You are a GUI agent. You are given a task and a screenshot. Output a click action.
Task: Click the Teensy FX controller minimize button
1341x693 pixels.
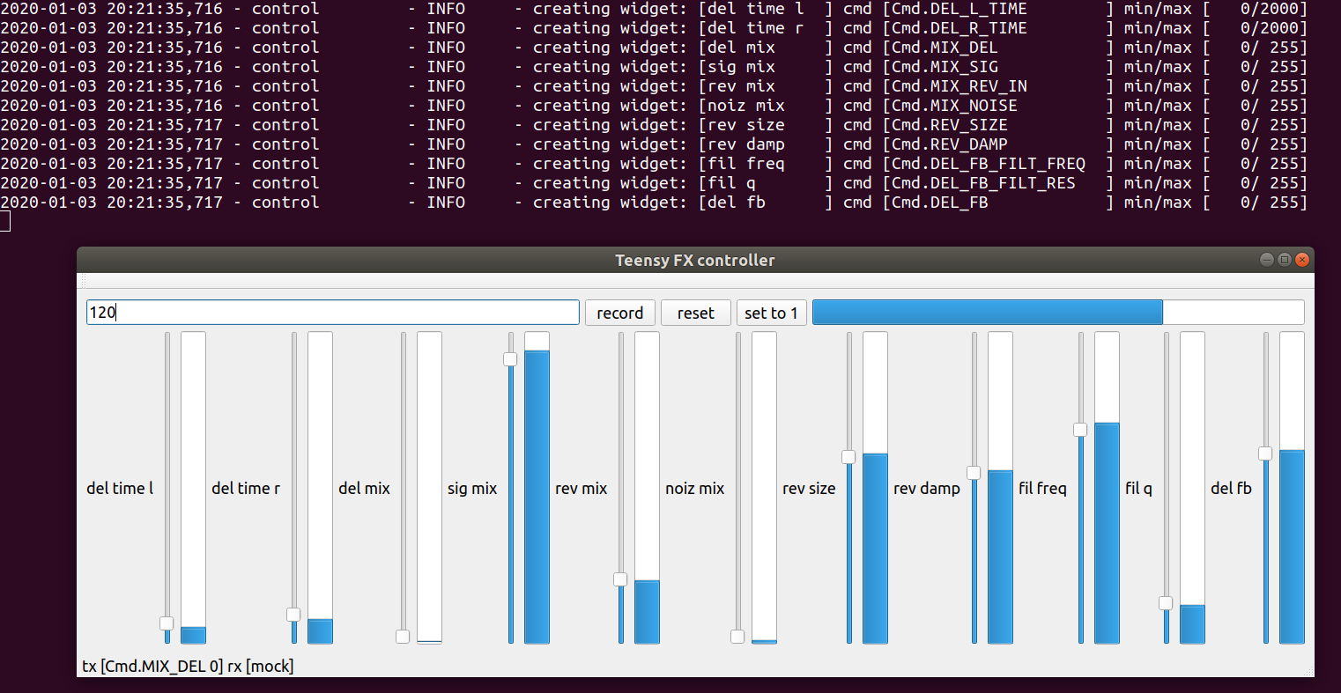(x=1267, y=260)
